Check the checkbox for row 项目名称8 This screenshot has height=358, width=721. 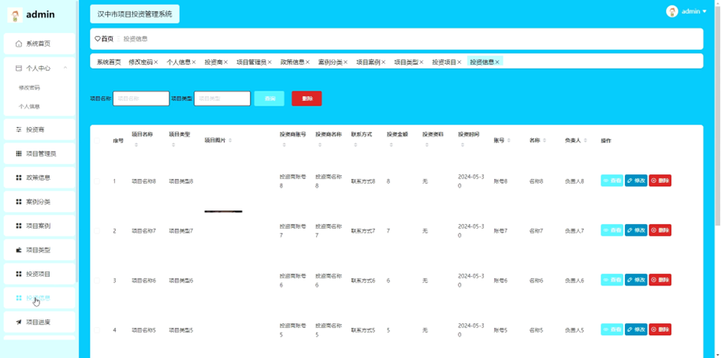point(97,181)
